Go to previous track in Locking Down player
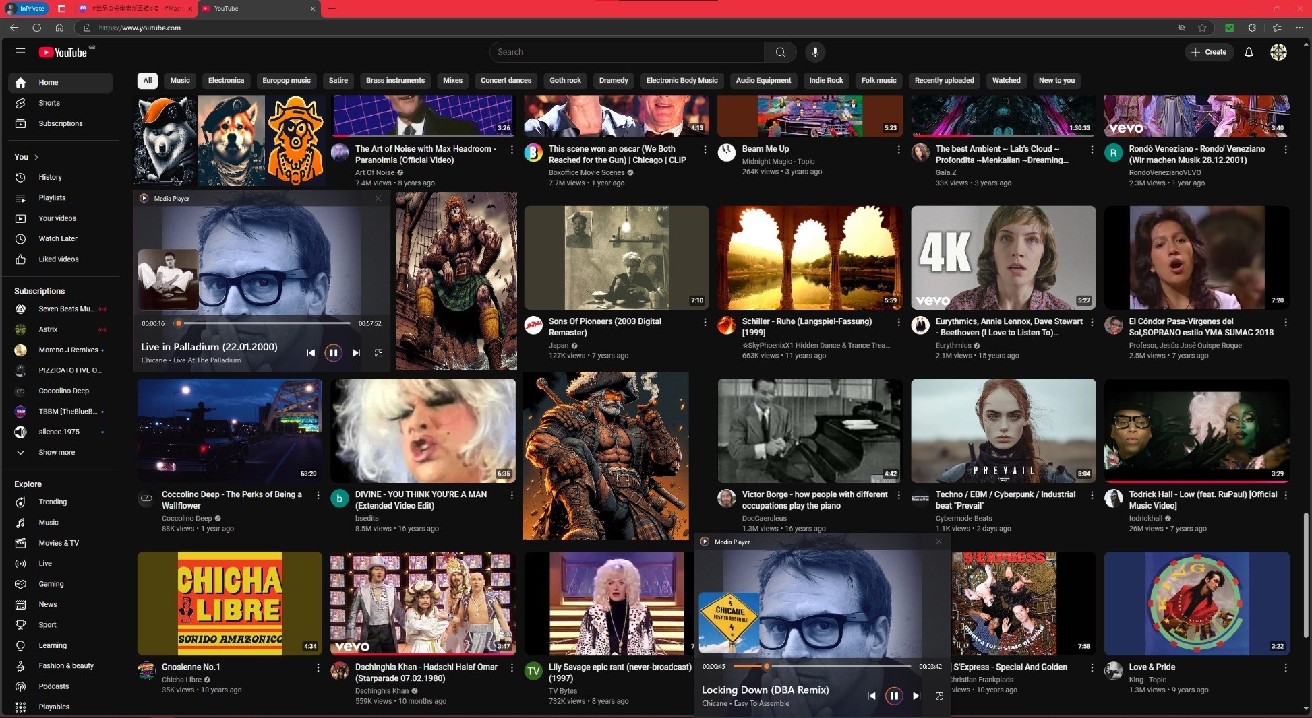Screen dimensions: 1312x718 click(x=872, y=696)
